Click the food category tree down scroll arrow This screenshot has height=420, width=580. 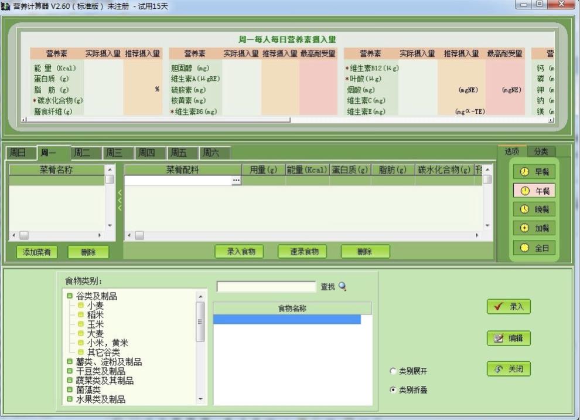coord(200,399)
